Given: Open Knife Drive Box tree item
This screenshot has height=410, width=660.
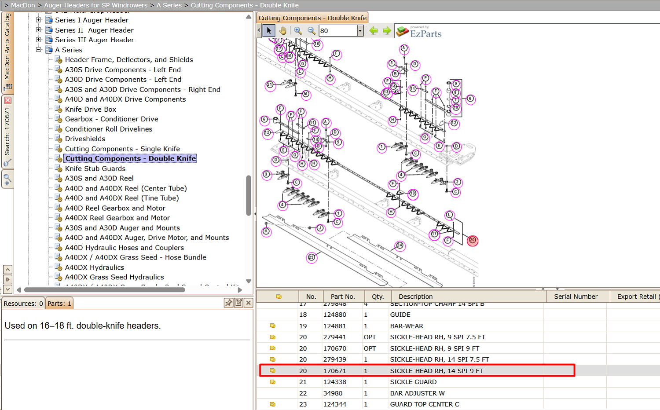Looking at the screenshot, I should click(91, 109).
